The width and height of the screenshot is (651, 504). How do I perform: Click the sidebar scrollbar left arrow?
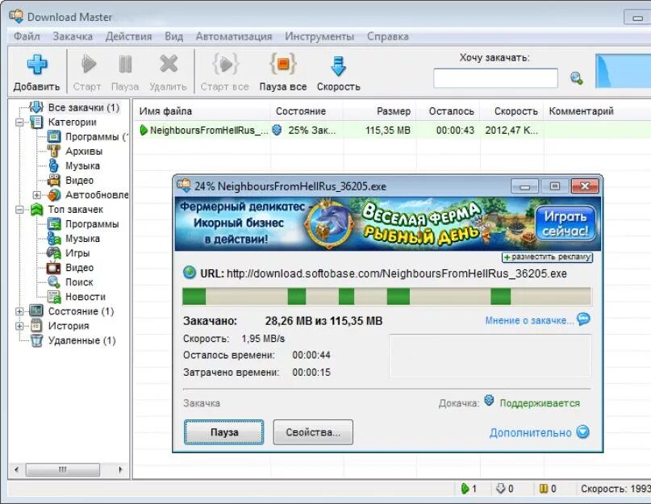(17, 469)
